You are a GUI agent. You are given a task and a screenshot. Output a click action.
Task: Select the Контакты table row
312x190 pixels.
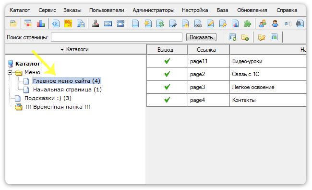click(227, 100)
